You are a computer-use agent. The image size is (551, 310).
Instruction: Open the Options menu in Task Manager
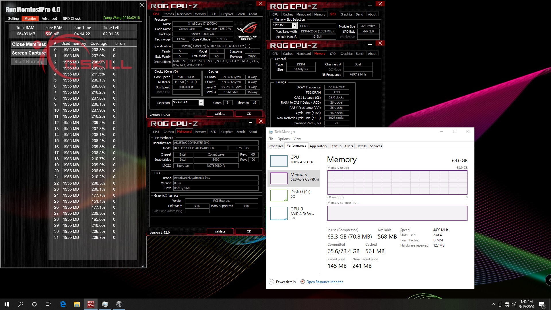[283, 139]
